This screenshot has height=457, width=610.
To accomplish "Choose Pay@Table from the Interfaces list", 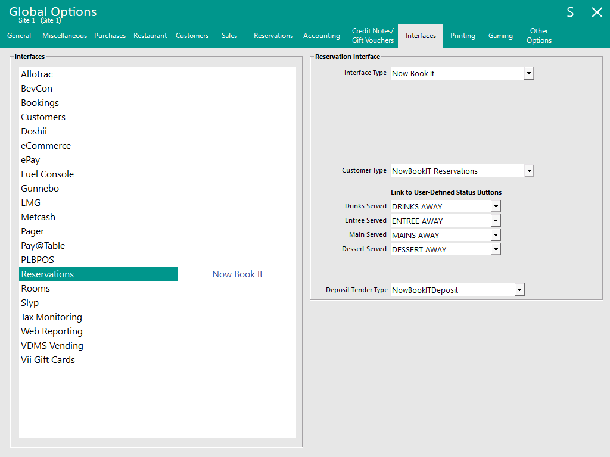I will pyautogui.click(x=43, y=246).
